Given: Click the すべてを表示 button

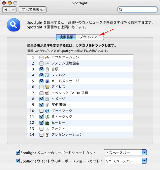Looking at the screenshot, I should pos(33,10).
